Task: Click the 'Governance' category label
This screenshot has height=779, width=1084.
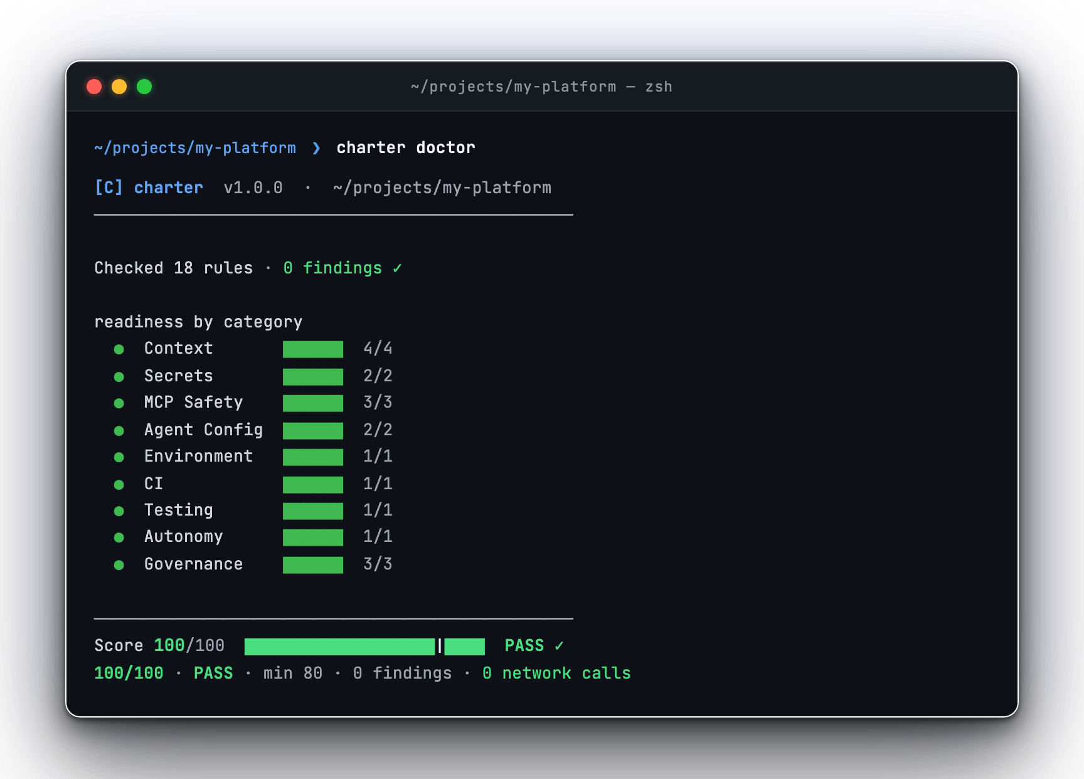Action: pyautogui.click(x=193, y=564)
